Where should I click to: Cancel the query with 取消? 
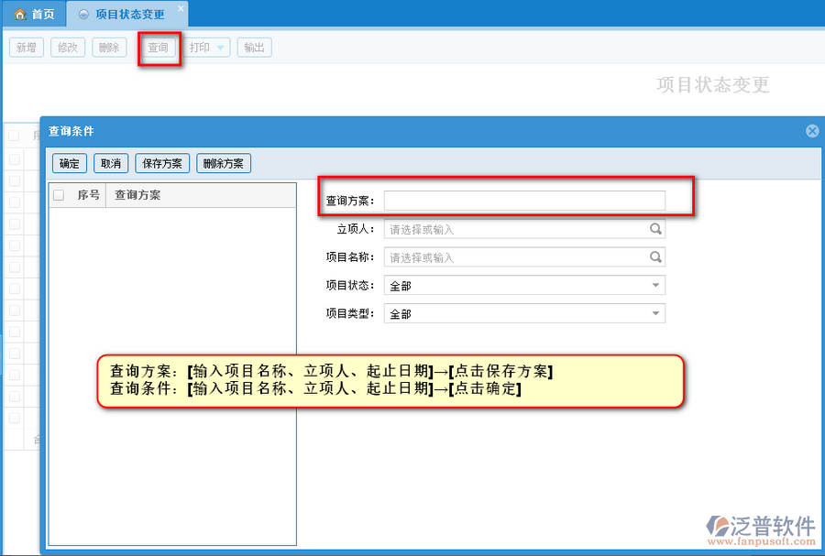click(x=111, y=163)
